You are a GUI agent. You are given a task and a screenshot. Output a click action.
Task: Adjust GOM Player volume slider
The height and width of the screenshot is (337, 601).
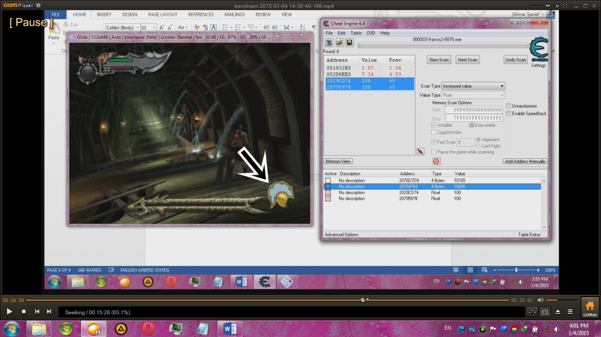click(x=561, y=300)
